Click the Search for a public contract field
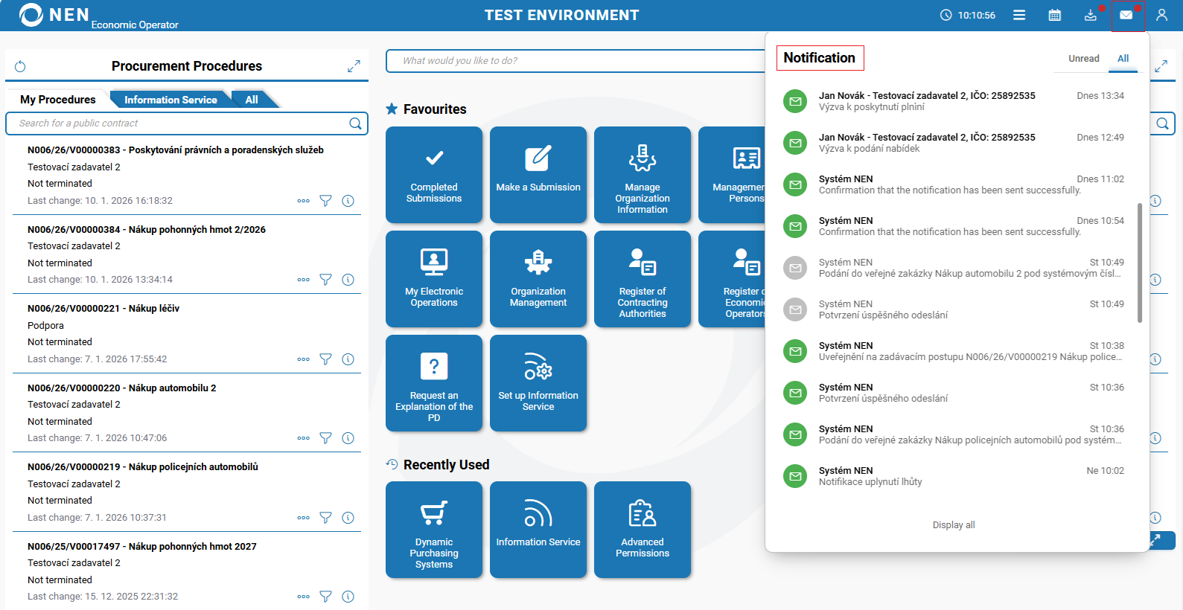This screenshot has height=610, width=1183. pos(179,123)
